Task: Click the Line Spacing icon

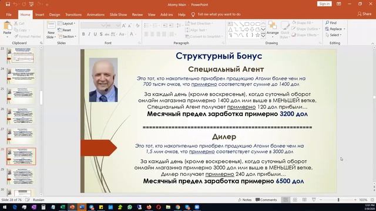Action: 179,25
